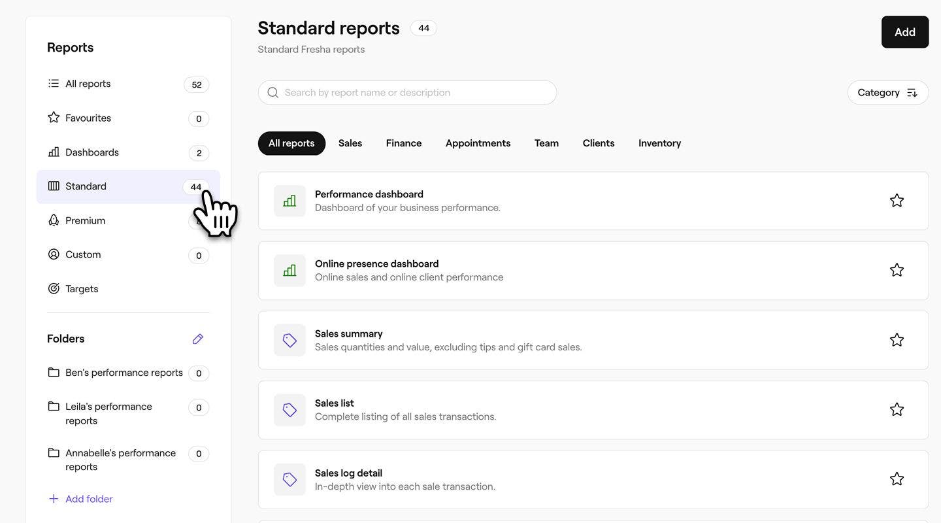Click 'In-depth view into each sale transaction.' text
The width and height of the screenshot is (941, 523).
405,486
